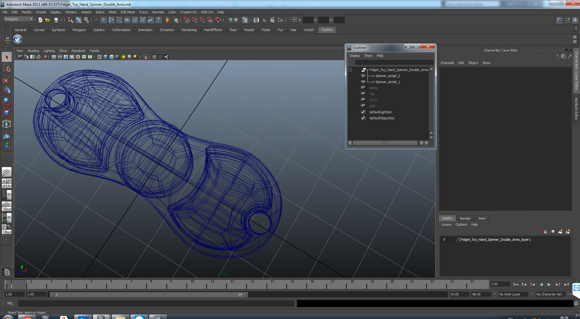Screen dimensions: 580x319
Task: Click the MEL command line input
Action: (x=156, y=303)
